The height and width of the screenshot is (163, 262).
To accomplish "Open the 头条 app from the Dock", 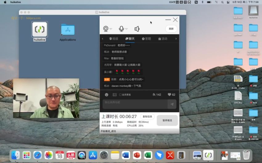I will tap(71, 155).
